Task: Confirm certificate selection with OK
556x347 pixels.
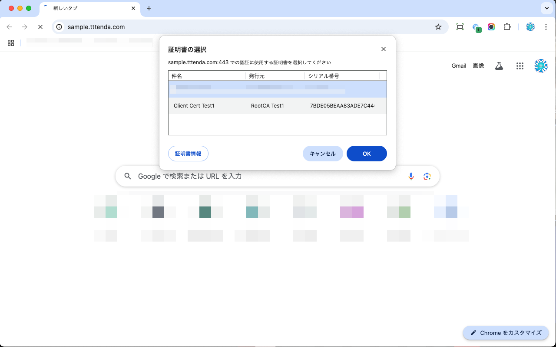Action: [367, 154]
